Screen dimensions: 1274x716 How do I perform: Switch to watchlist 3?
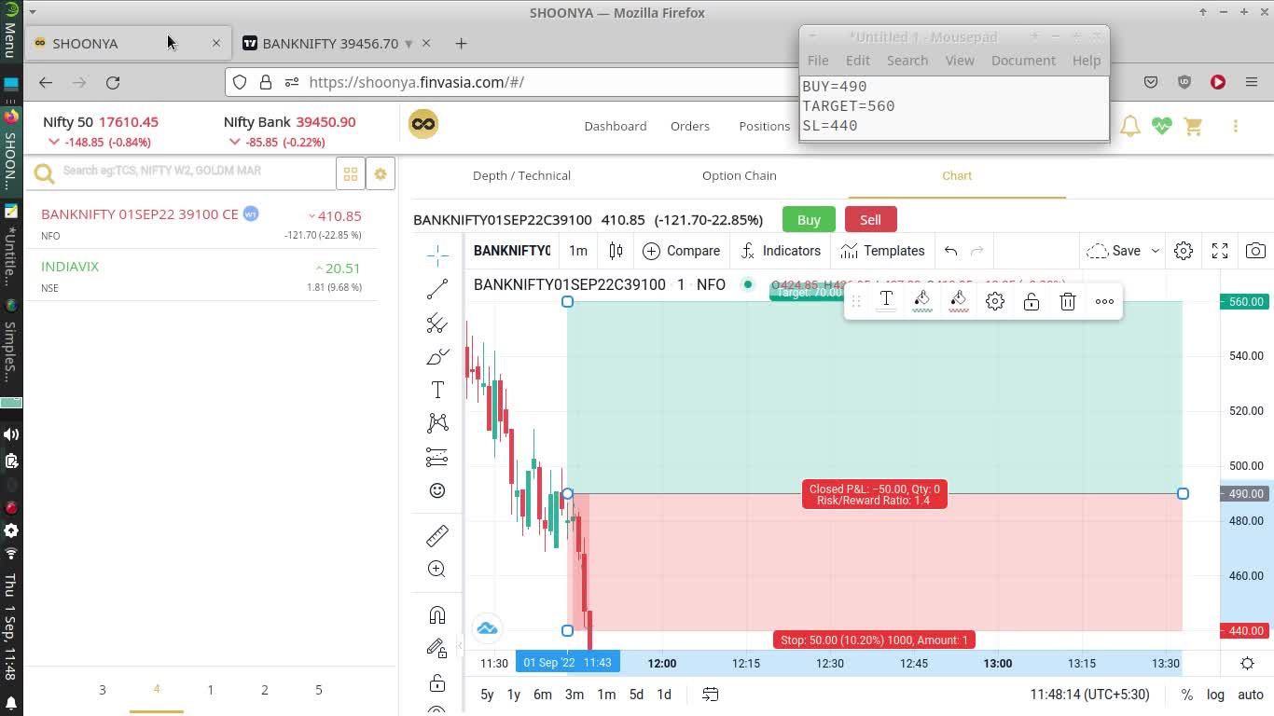(x=103, y=690)
